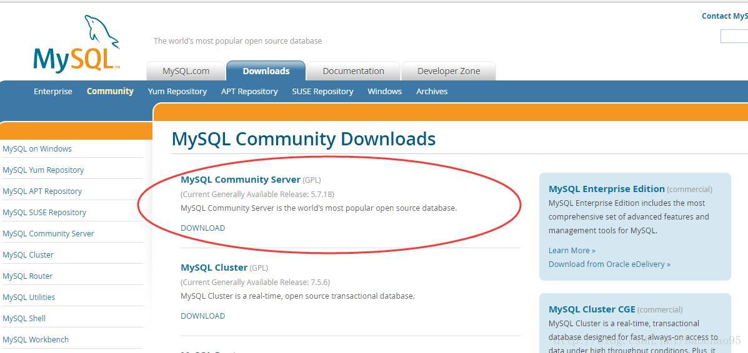Open MySQL Router sidebar link
The height and width of the screenshot is (353, 748).
27,276
